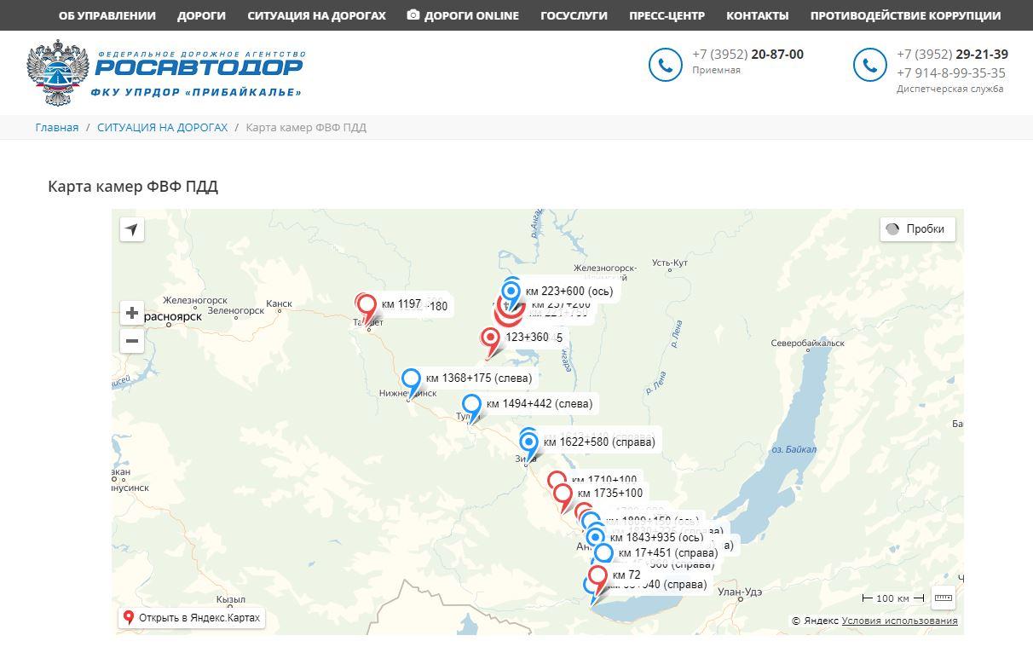Click the blue marker км 1368+175 (слева)
1033x670 pixels.
click(412, 379)
